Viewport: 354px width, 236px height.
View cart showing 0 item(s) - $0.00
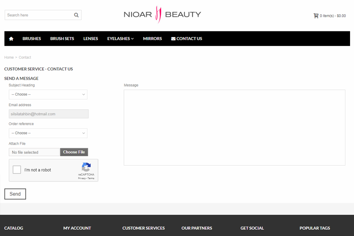point(330,16)
